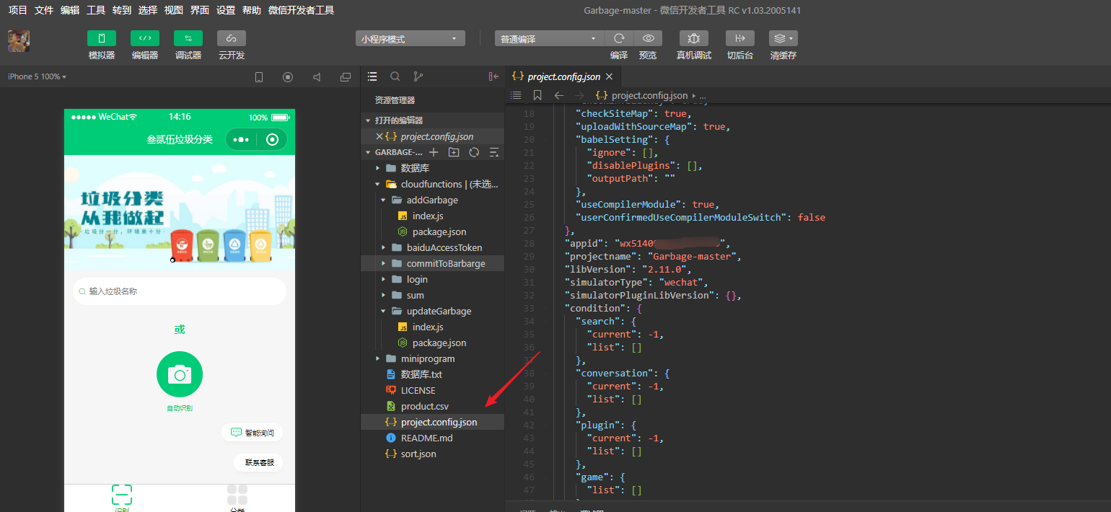The width and height of the screenshot is (1111, 512).
Task: Open the 微信开发者工具 menu
Action: coord(301,10)
